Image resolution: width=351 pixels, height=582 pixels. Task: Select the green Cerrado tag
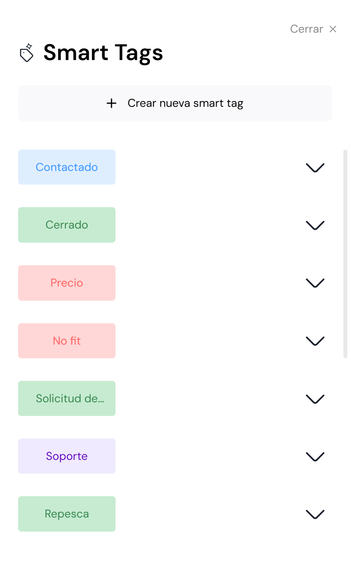(67, 225)
